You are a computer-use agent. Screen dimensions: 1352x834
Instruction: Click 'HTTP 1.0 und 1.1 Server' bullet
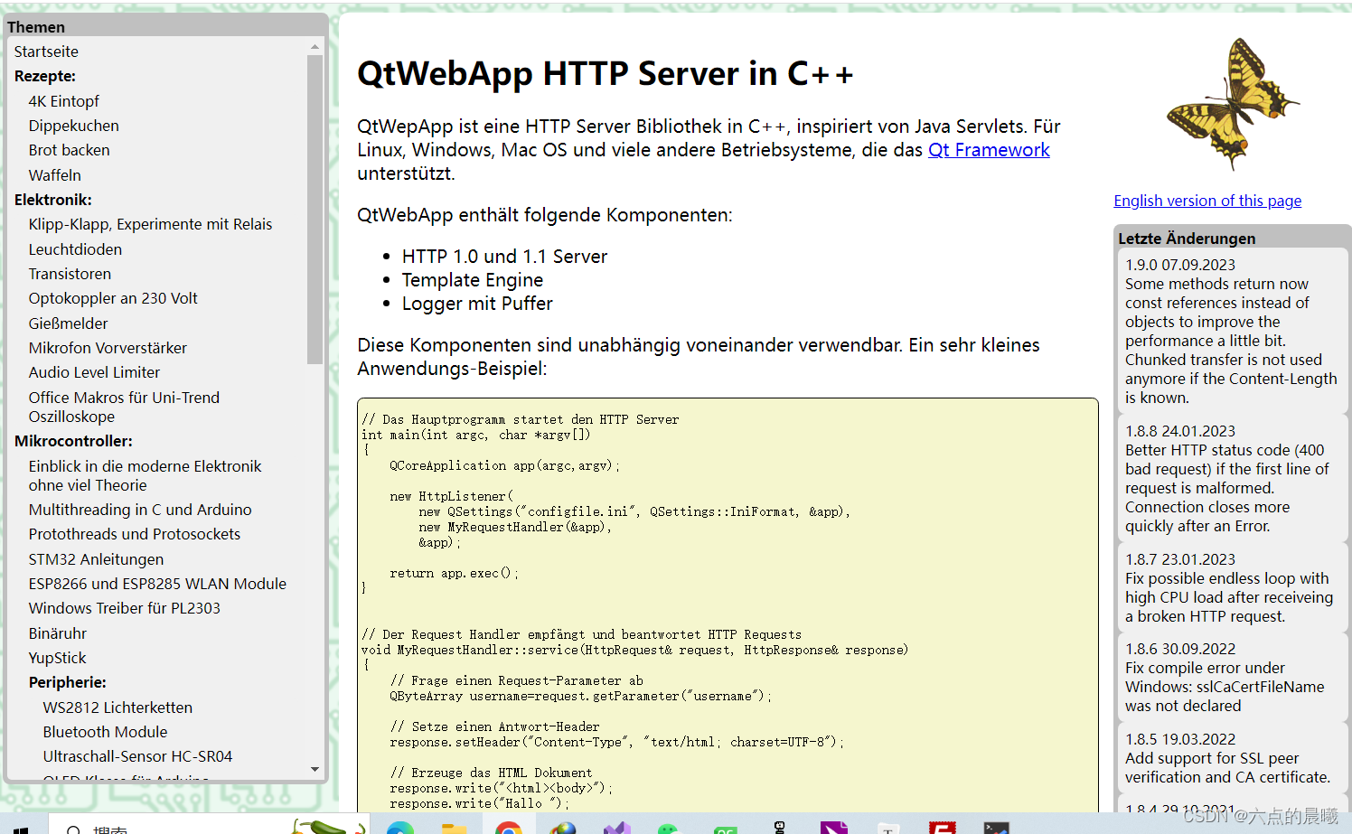504,257
